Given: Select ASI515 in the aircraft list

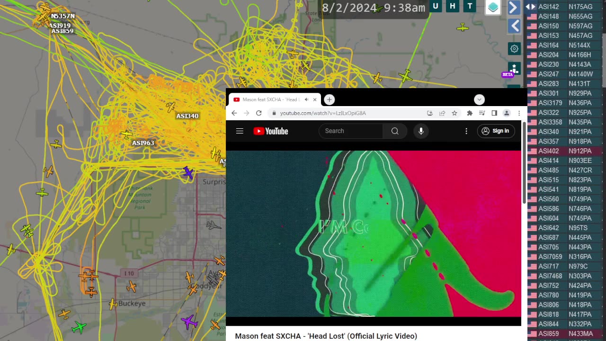Looking at the screenshot, I should 548,180.
